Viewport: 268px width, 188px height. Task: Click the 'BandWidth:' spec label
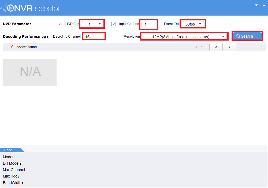pyautogui.click(x=13, y=183)
